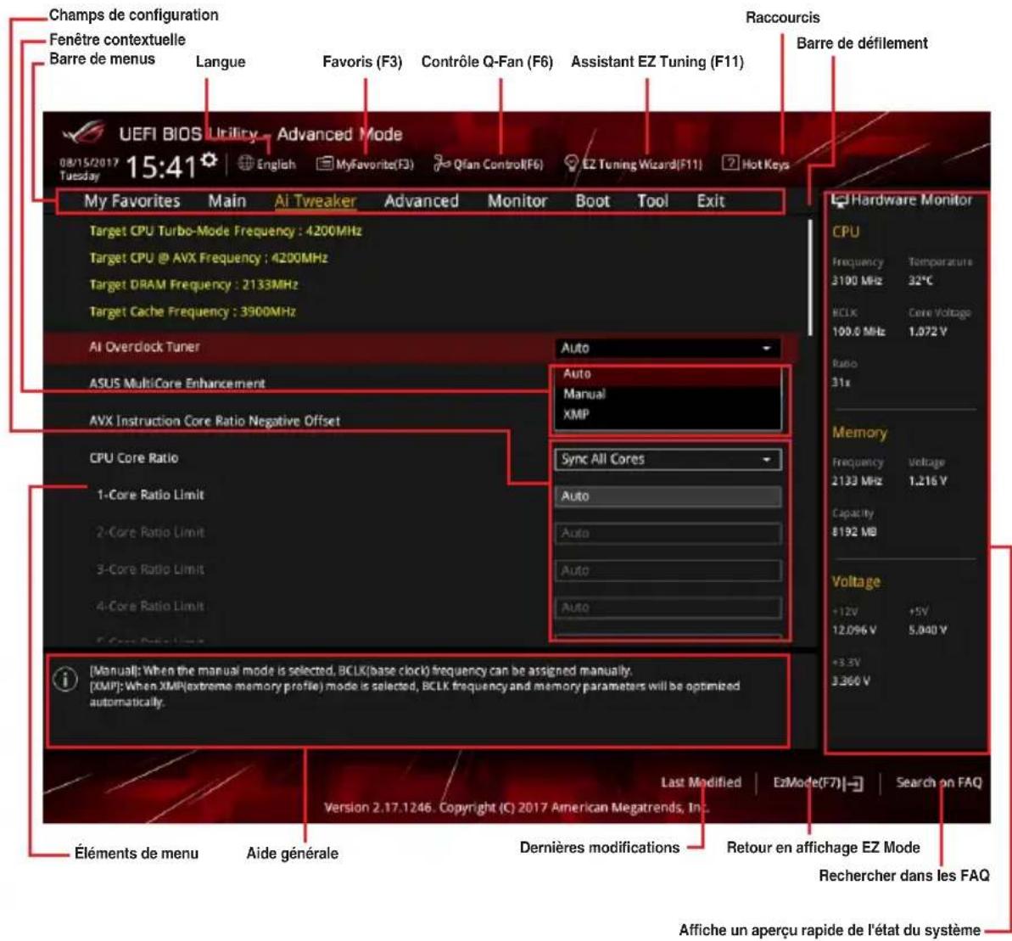Show Hot Keys list

pos(756,164)
